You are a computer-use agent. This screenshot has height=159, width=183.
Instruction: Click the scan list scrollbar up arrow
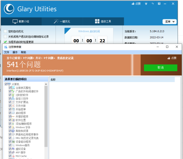point(46,84)
